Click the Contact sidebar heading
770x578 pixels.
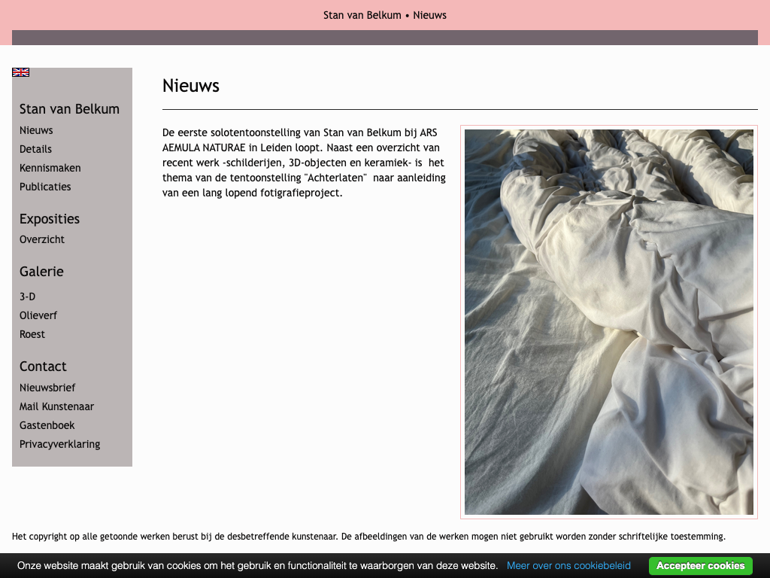(x=43, y=367)
